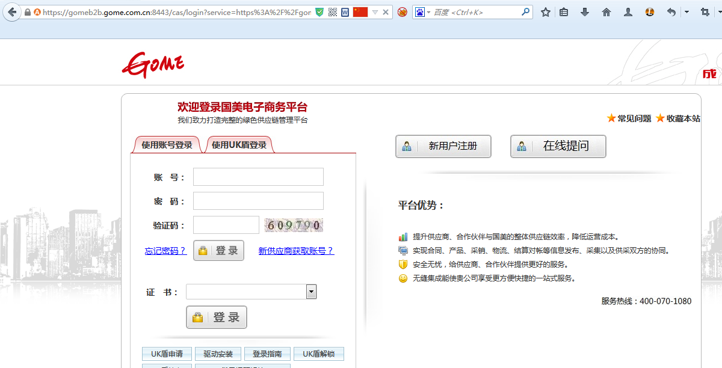Click the blocked-content icon beside address bar
The width and height of the screenshot is (722, 368).
point(403,12)
